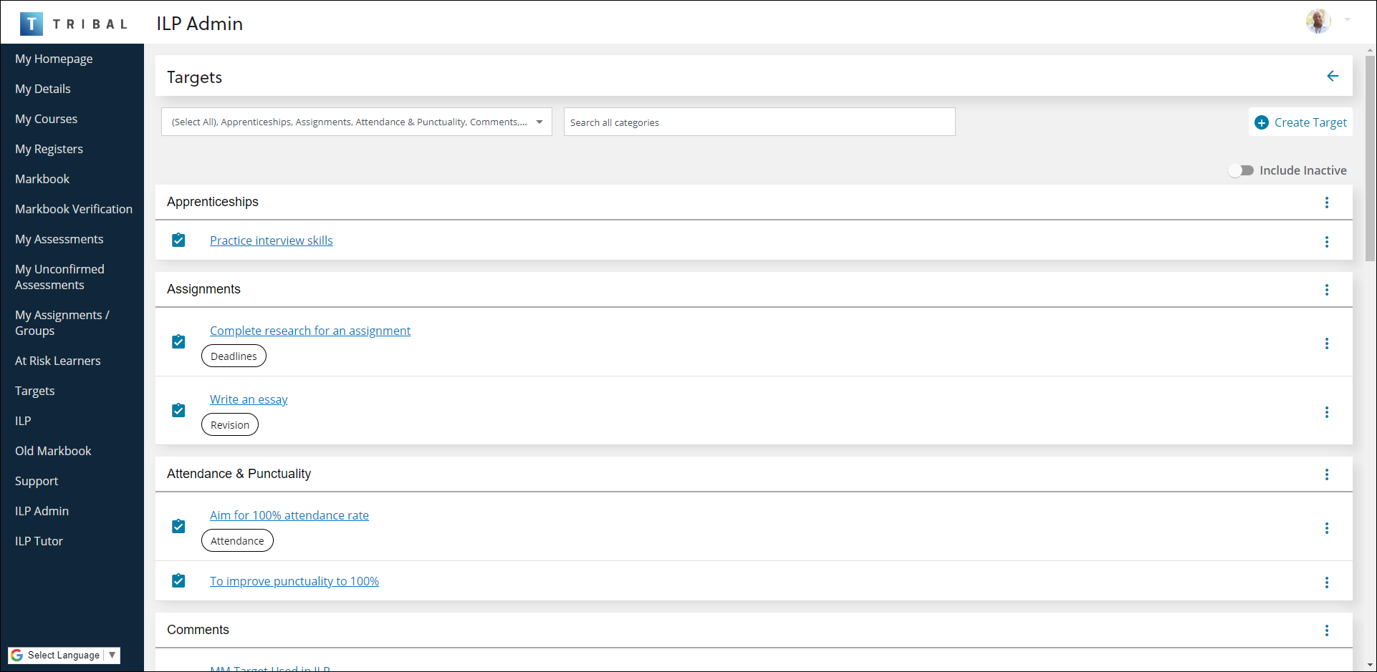
Task: Click the plus icon for Create Target
Action: 1262,122
